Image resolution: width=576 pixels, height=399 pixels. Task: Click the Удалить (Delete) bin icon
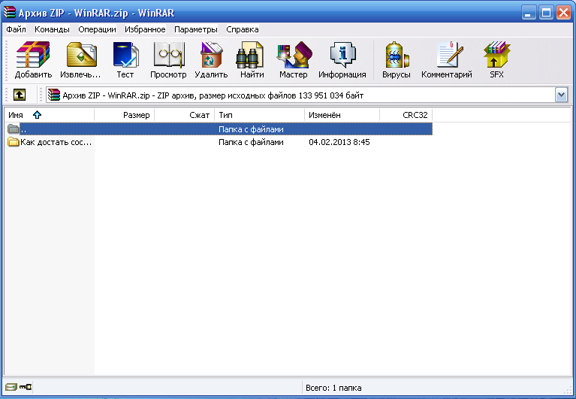click(211, 54)
